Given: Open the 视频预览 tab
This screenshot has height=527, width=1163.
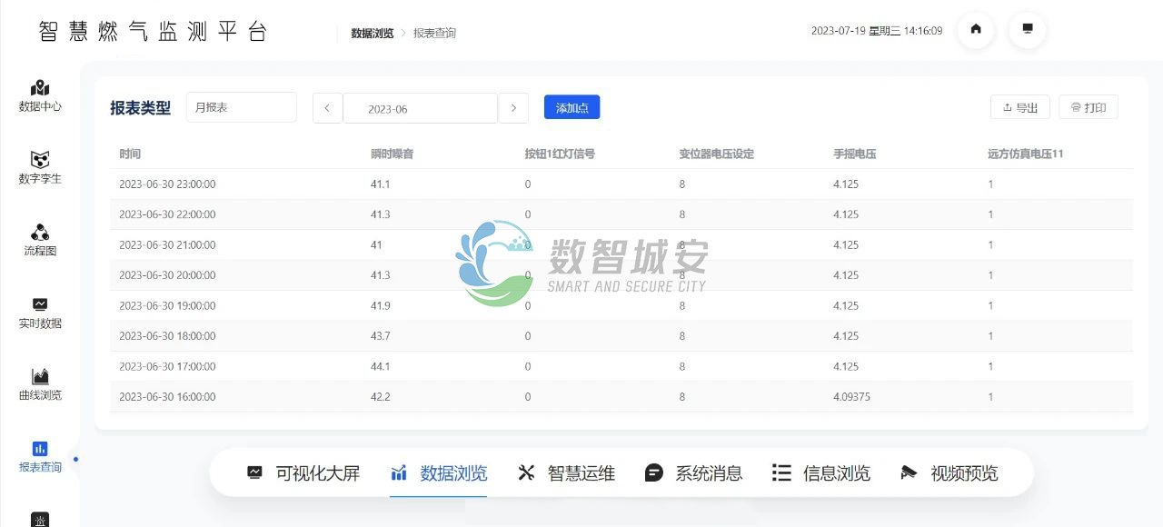Looking at the screenshot, I should click(x=949, y=472).
